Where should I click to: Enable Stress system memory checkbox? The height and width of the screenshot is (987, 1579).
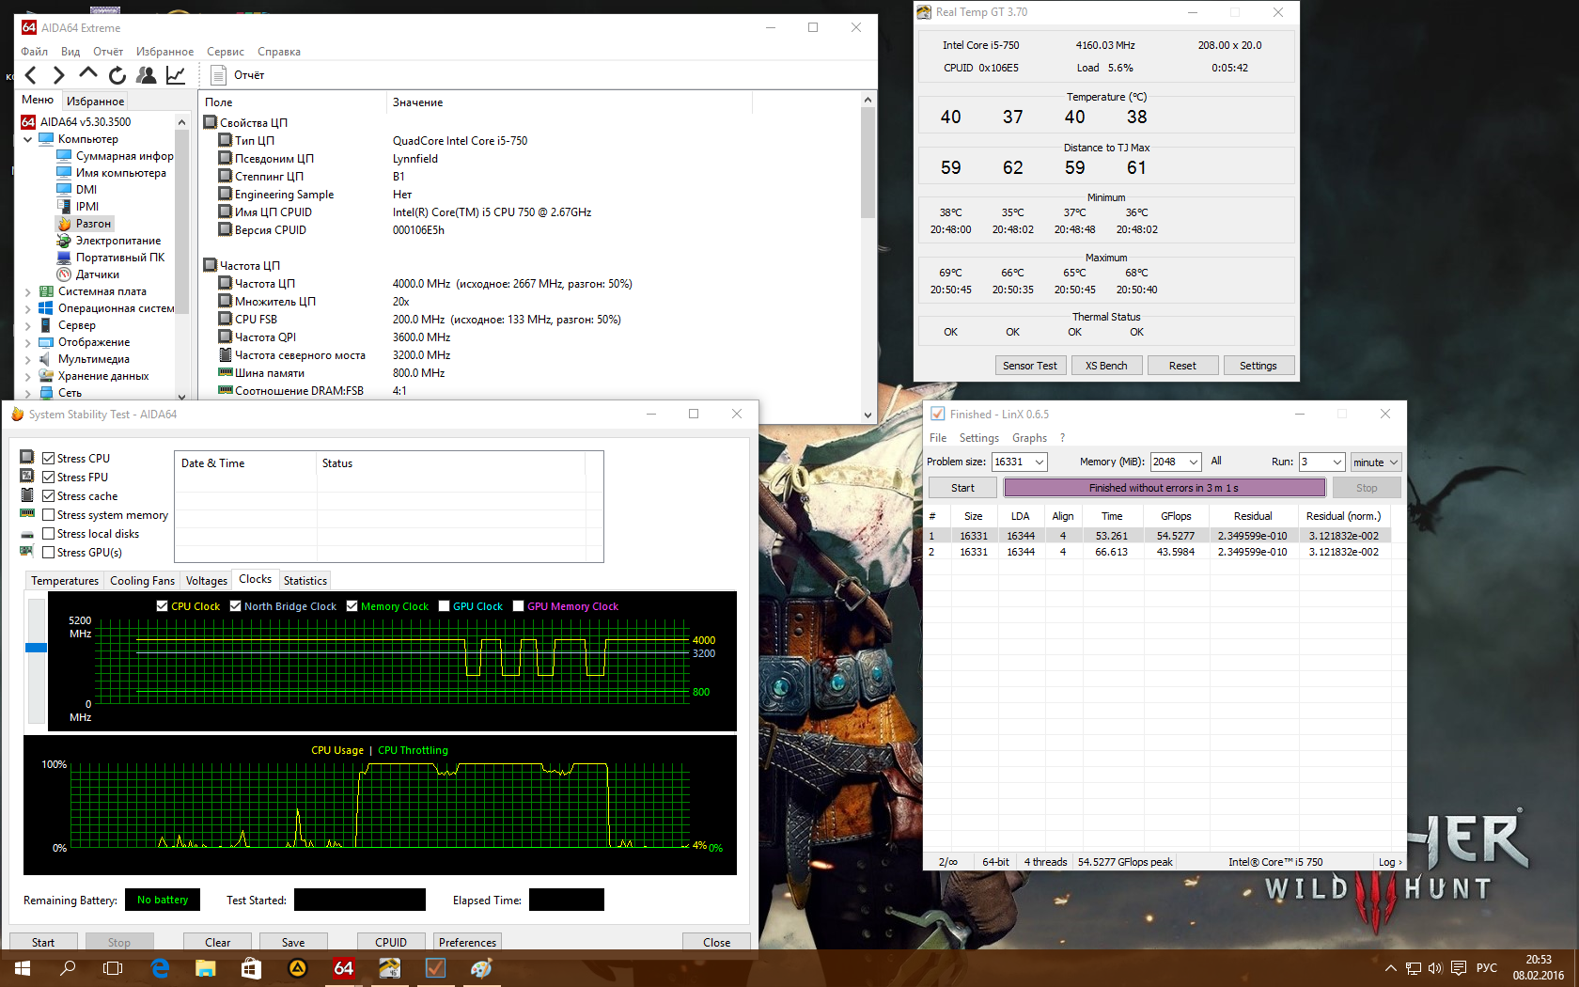point(48,515)
